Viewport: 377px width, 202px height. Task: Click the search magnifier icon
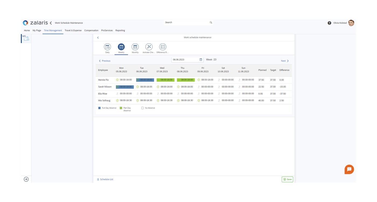[211, 23]
